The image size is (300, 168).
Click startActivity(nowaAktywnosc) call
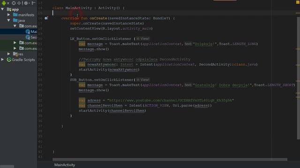coord(109,70)
